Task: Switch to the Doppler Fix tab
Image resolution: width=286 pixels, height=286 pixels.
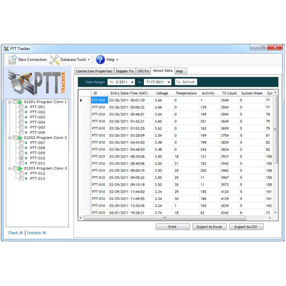Action: coord(125,71)
